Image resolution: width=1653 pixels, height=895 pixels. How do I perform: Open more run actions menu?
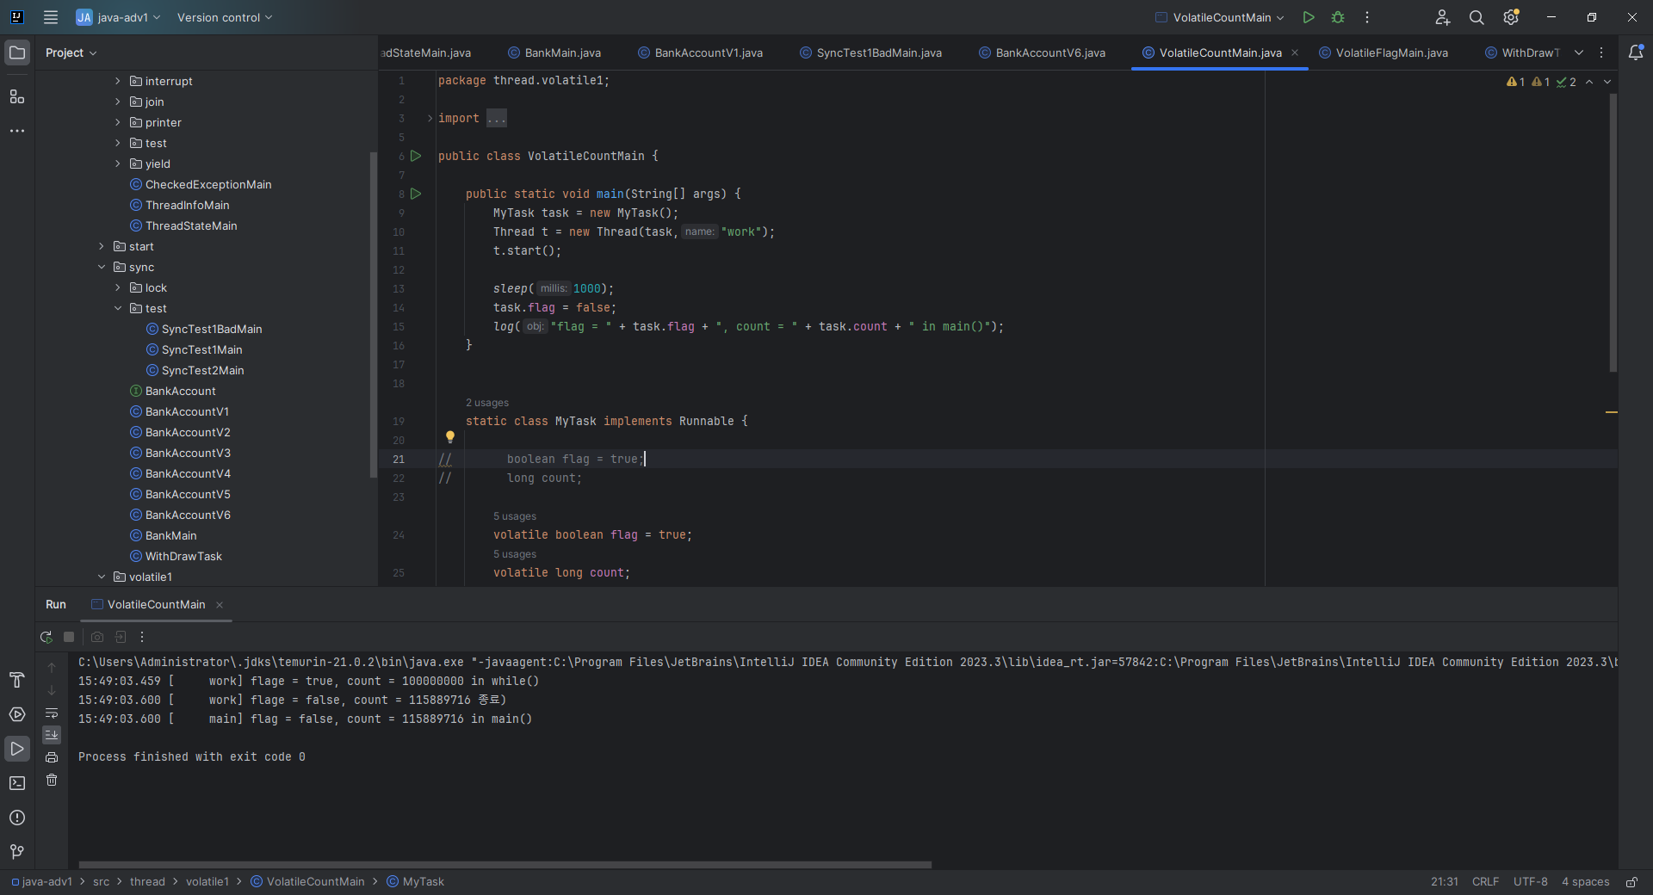point(1367,17)
